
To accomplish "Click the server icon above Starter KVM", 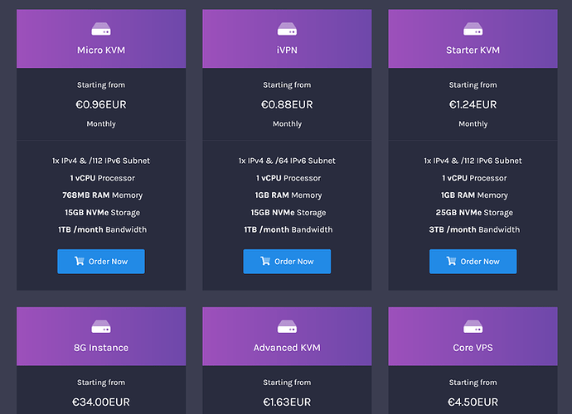I will 473,29.
